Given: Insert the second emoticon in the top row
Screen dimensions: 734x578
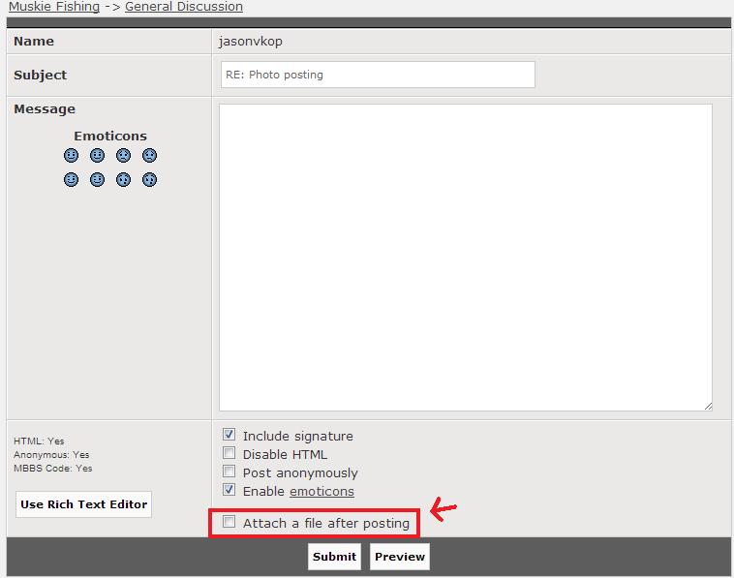Looking at the screenshot, I should (x=97, y=155).
